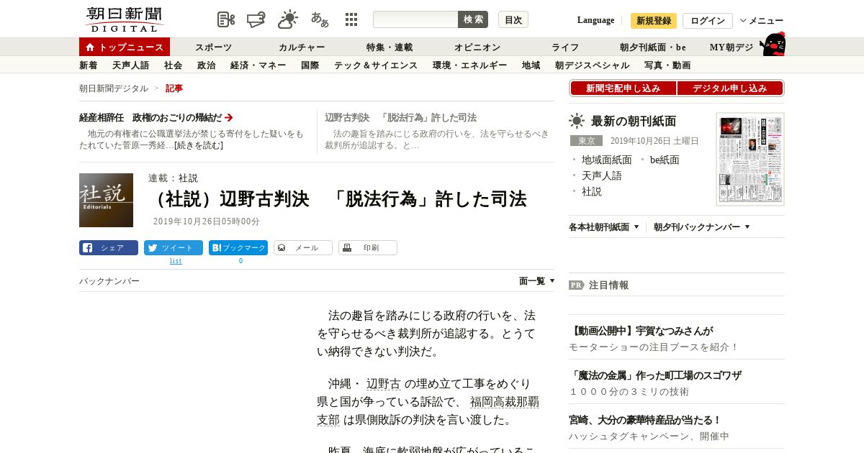Open the weather sun-and-cloud icon
The height and width of the screenshot is (453, 864).
click(288, 19)
